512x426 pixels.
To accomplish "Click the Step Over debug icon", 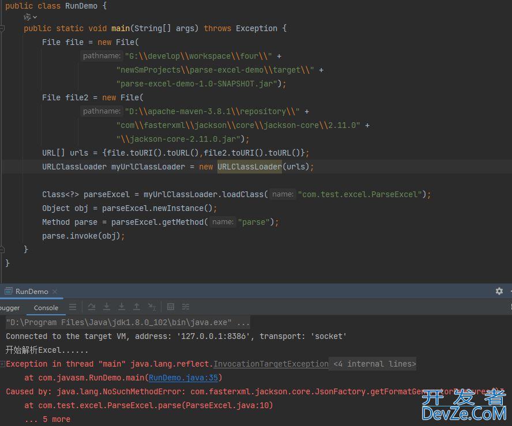I will (92, 307).
